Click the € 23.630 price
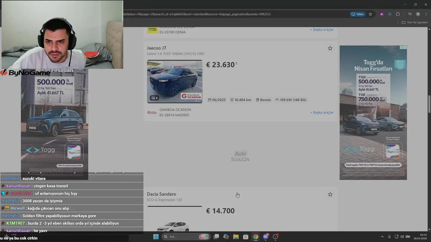 [x=220, y=65]
